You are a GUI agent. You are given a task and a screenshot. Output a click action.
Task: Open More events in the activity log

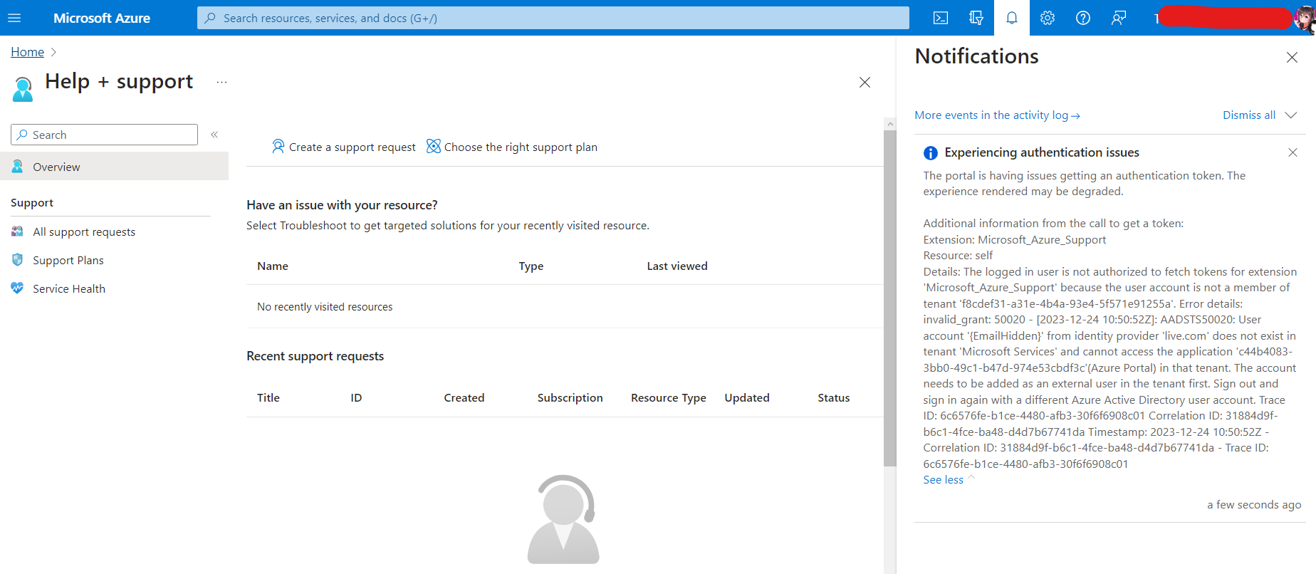pos(997,115)
